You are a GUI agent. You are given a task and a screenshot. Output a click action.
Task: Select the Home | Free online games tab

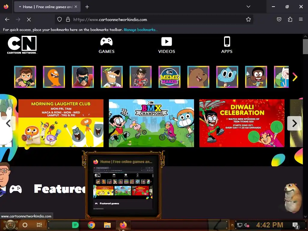[x=47, y=7]
